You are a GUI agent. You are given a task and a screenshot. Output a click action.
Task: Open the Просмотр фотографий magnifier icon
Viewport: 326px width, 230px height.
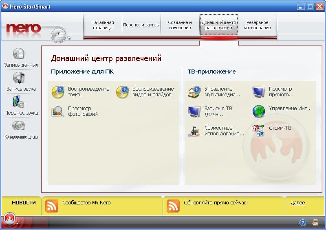[x=58, y=111]
